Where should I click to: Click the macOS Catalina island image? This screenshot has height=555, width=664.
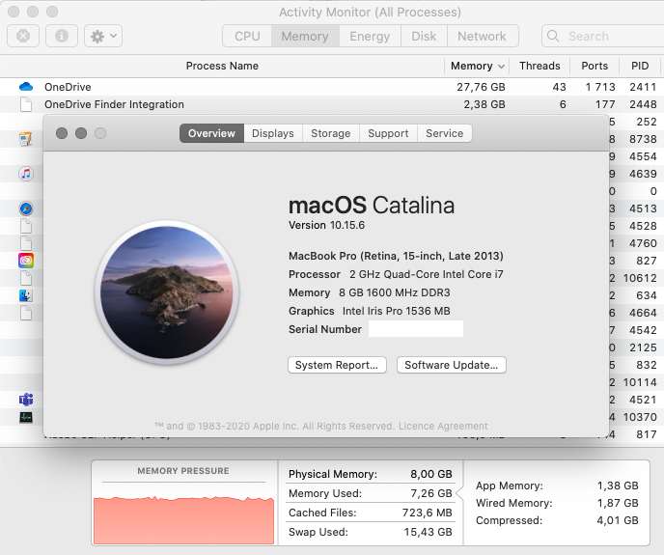click(x=167, y=292)
